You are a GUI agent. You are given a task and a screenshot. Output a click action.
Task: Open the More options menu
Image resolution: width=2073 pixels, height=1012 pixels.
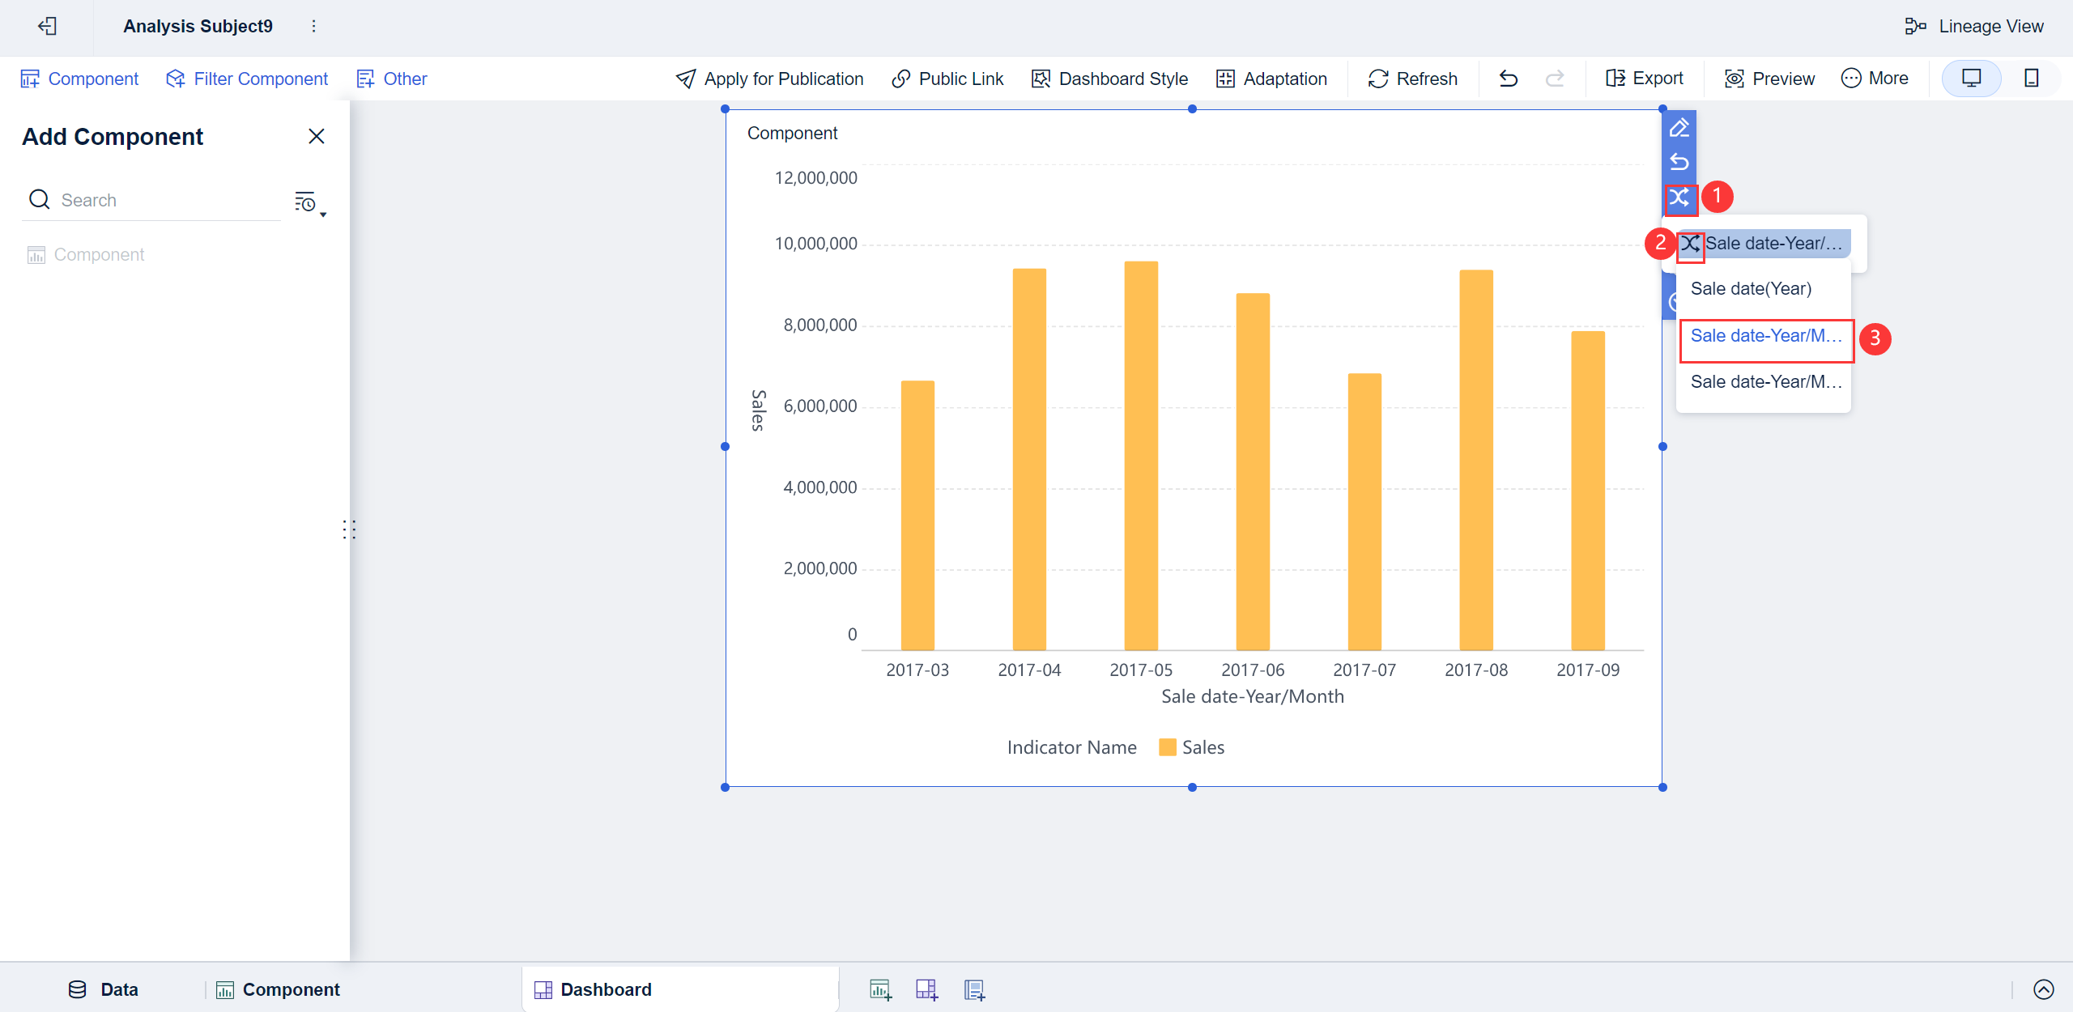(1875, 79)
